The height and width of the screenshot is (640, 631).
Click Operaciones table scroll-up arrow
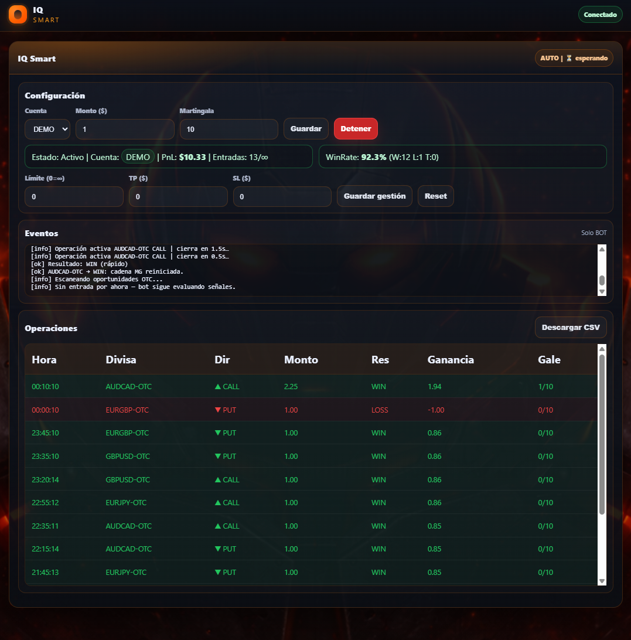pos(602,349)
